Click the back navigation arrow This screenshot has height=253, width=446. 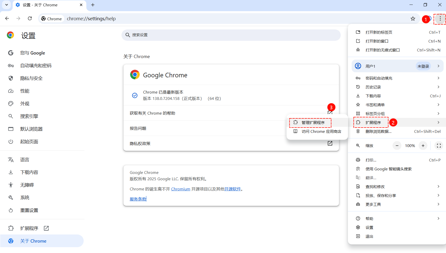click(7, 19)
